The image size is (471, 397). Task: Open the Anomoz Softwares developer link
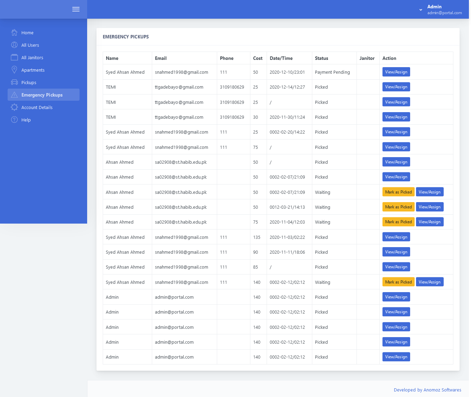(x=427, y=390)
